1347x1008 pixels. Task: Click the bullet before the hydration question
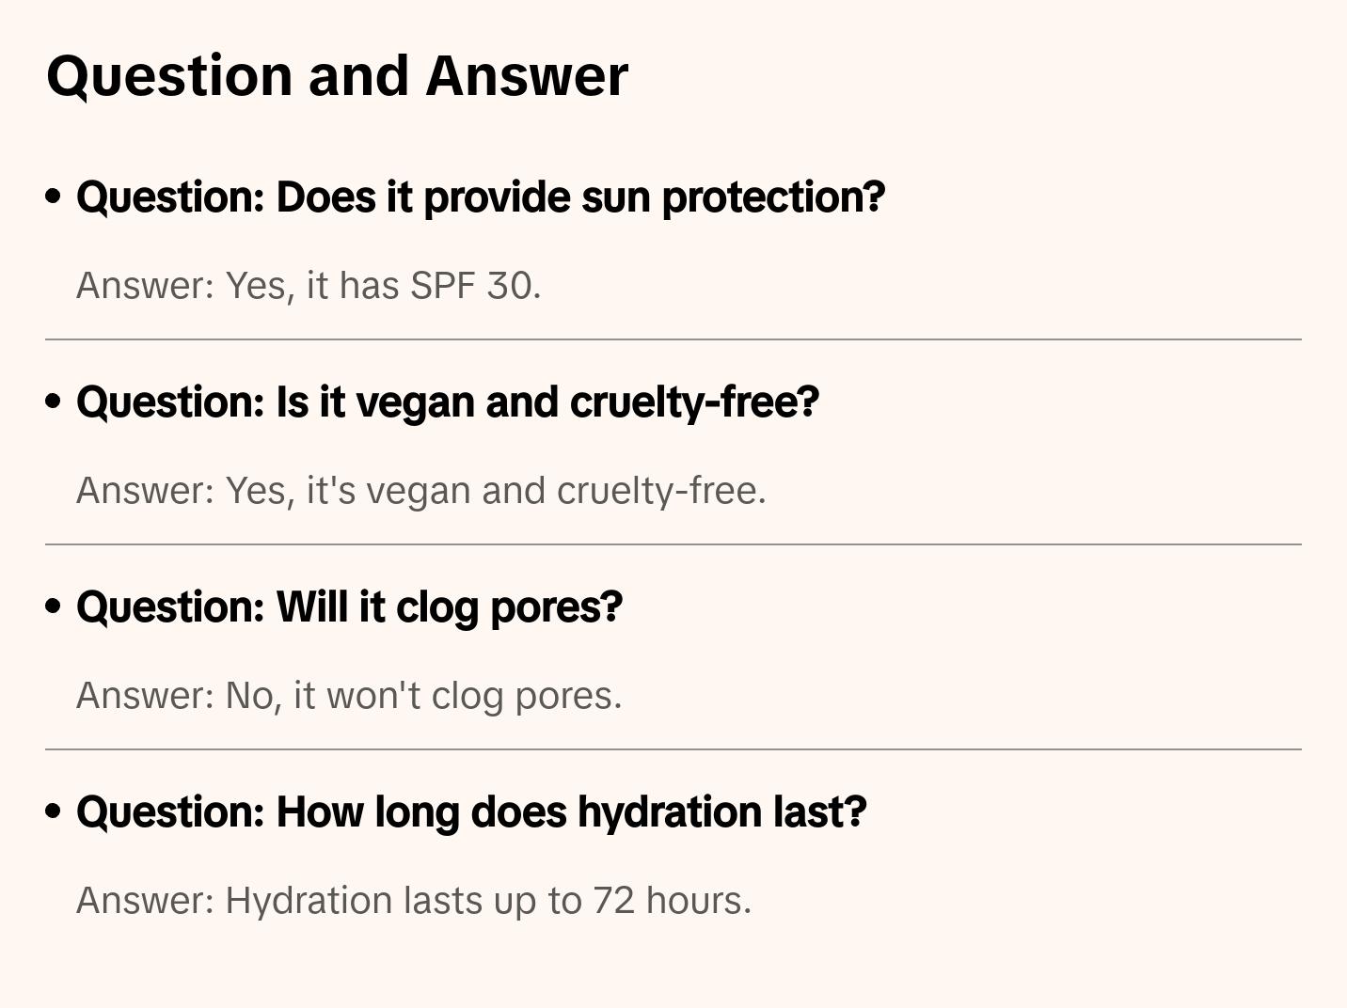pyautogui.click(x=54, y=811)
